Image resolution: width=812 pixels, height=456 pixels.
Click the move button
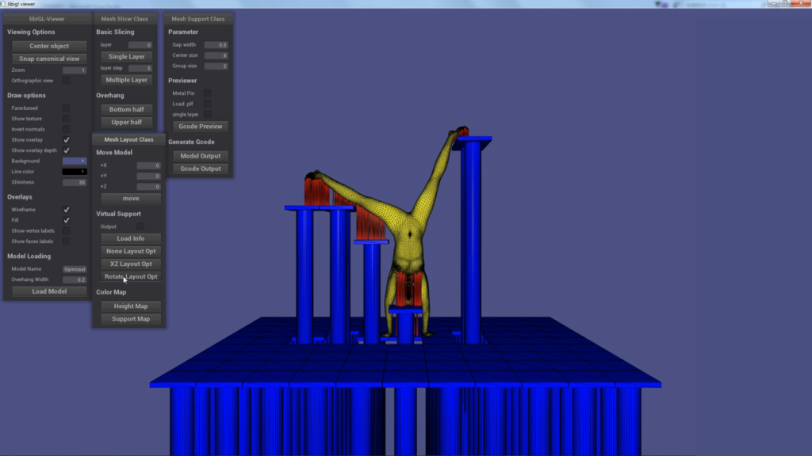click(x=131, y=199)
